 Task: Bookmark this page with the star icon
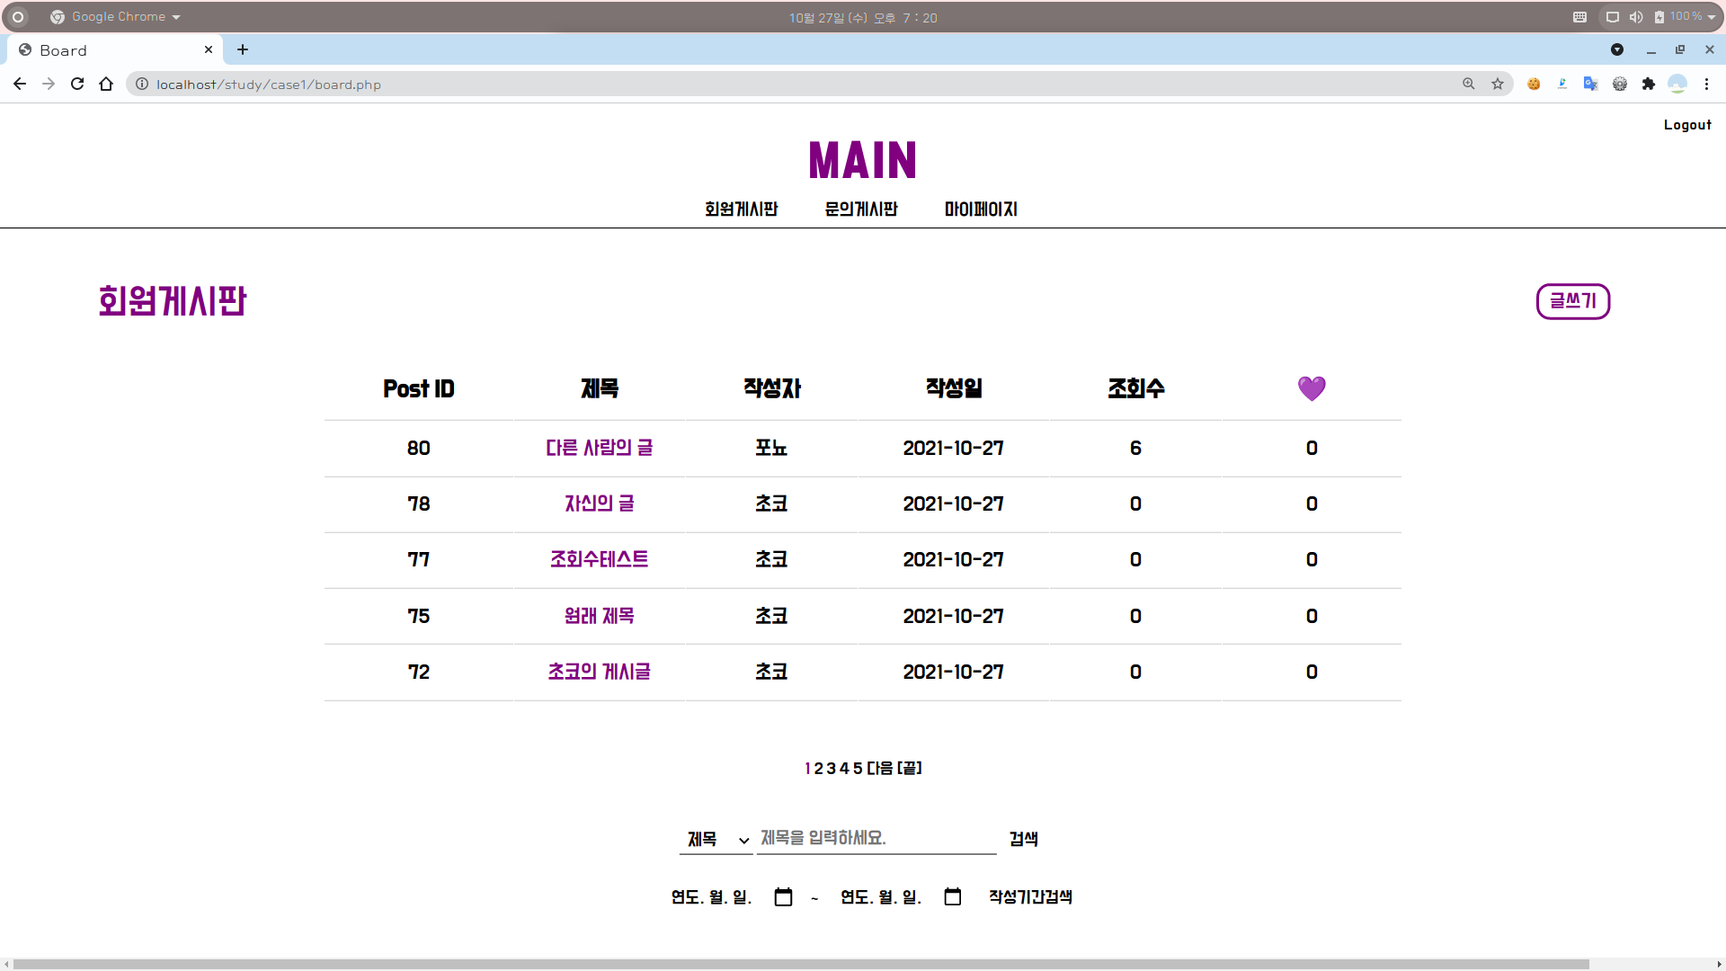1498,84
